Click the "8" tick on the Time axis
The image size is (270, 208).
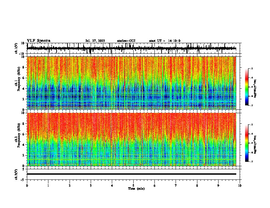197,186
